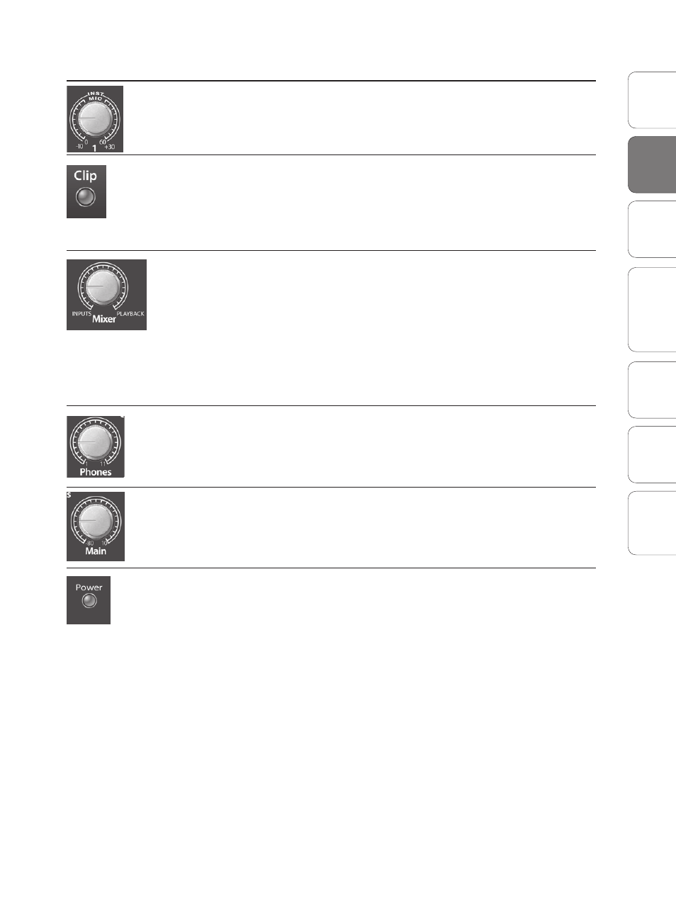Click the Phones volume knob
The width and height of the screenshot is (676, 900).
95,443
